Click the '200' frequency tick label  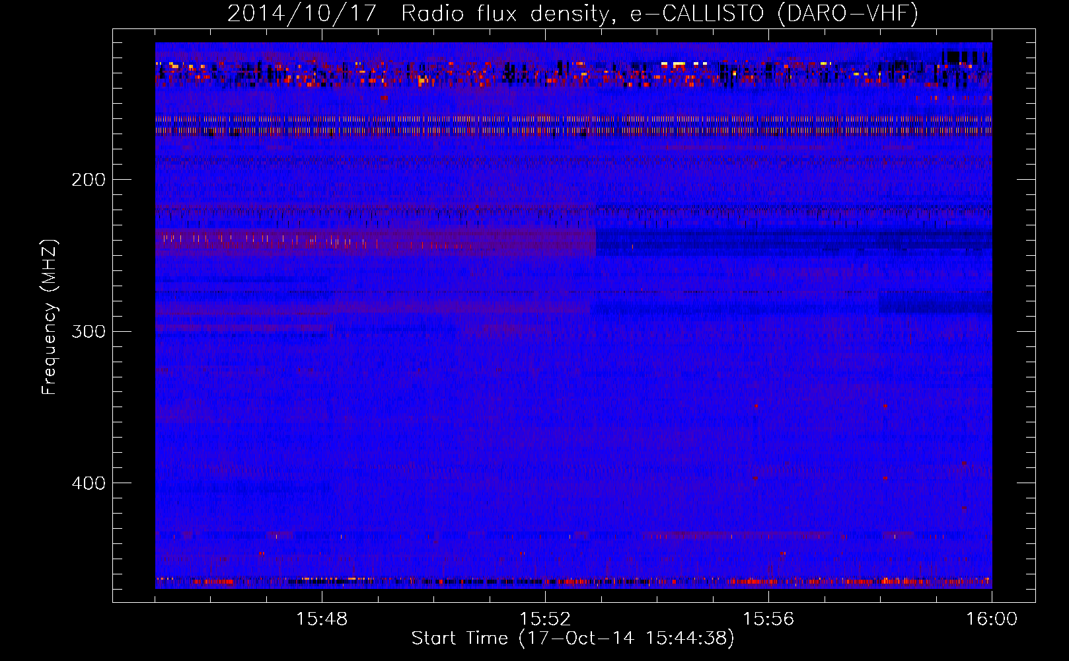pos(89,180)
